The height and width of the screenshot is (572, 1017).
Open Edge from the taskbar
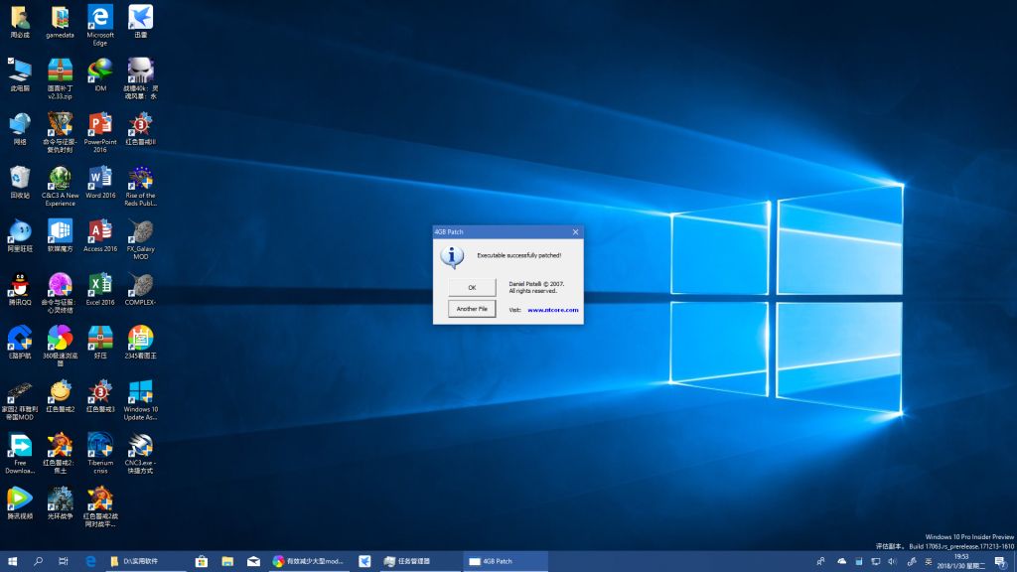[x=90, y=562]
